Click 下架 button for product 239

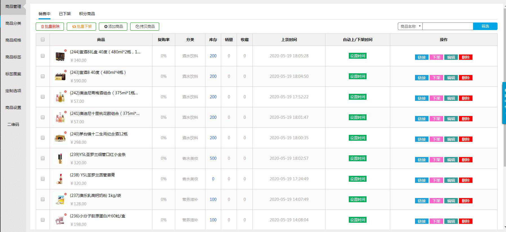point(436,160)
